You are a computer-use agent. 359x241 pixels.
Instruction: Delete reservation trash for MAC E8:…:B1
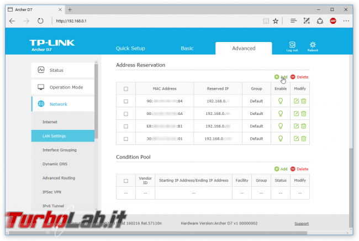304,126
